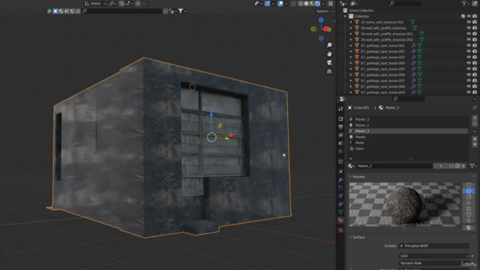Collapse the Preview panel
The height and width of the screenshot is (270, 480).
click(x=350, y=177)
